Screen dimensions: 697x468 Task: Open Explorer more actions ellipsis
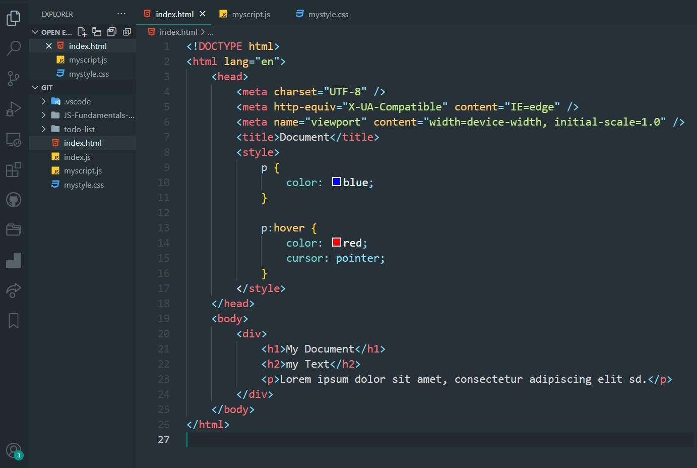click(121, 14)
